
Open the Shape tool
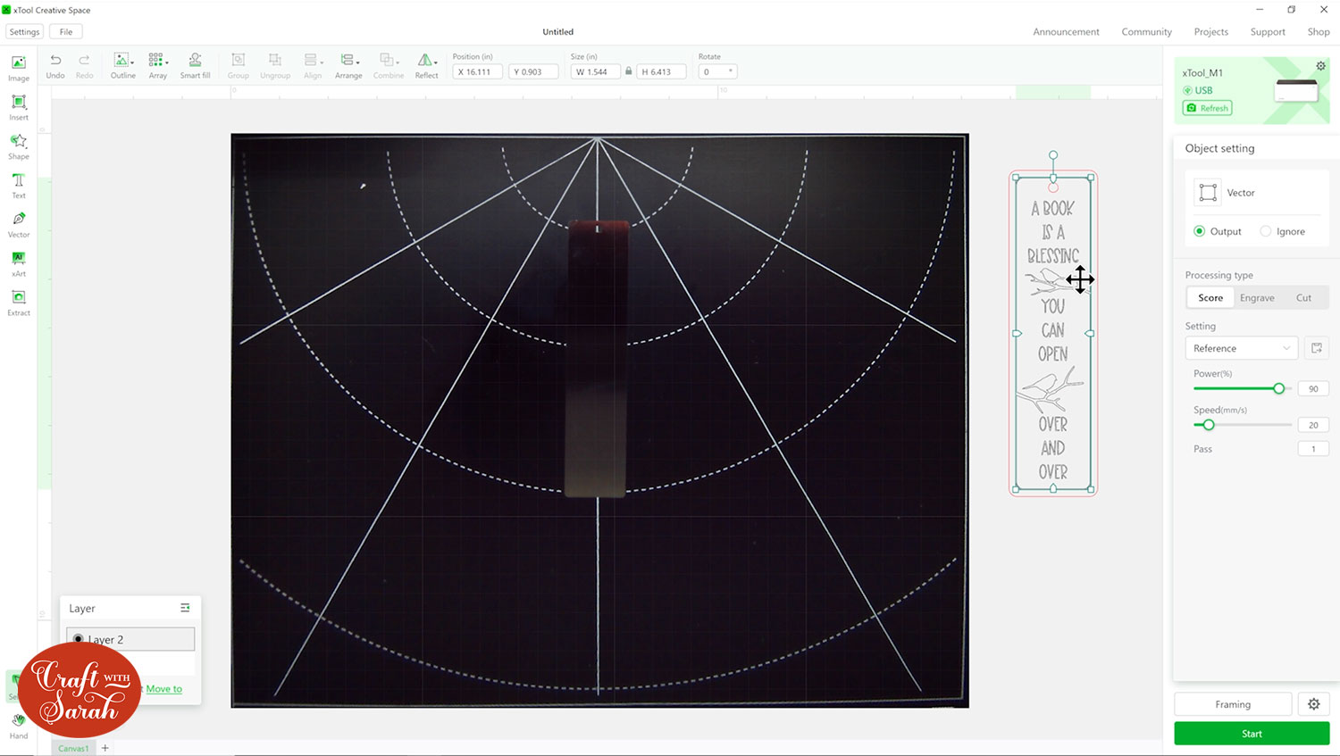click(19, 146)
